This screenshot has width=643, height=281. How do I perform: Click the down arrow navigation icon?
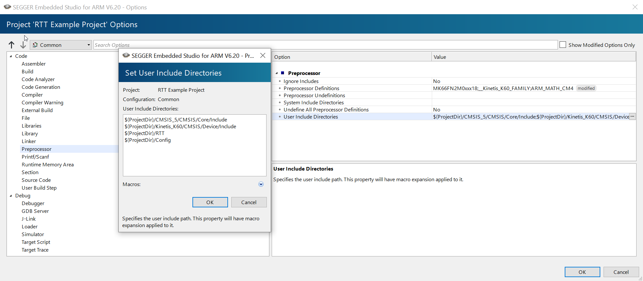pyautogui.click(x=23, y=45)
